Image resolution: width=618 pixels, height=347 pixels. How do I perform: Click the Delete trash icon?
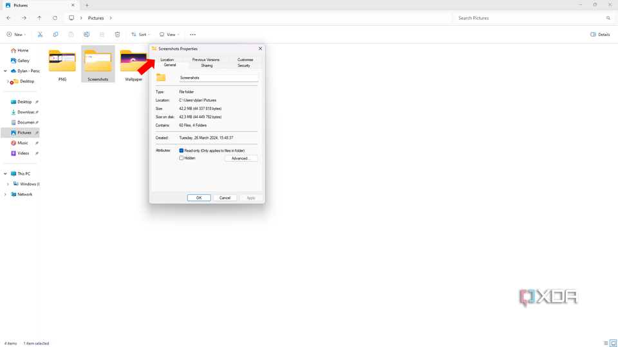(117, 35)
